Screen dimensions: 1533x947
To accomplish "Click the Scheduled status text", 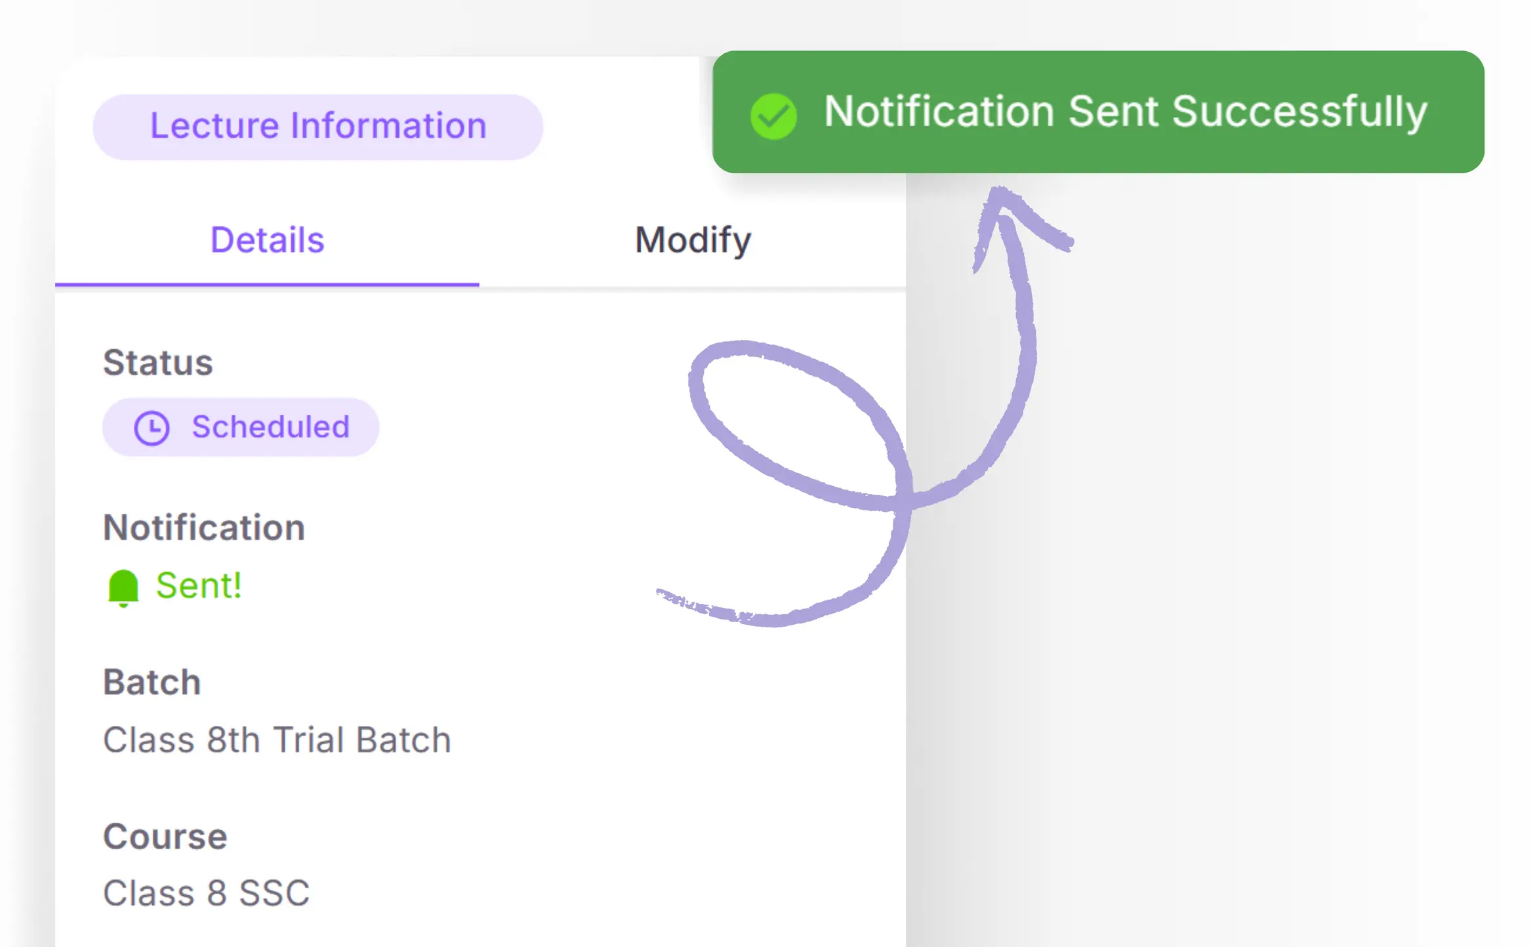I will pyautogui.click(x=270, y=427).
